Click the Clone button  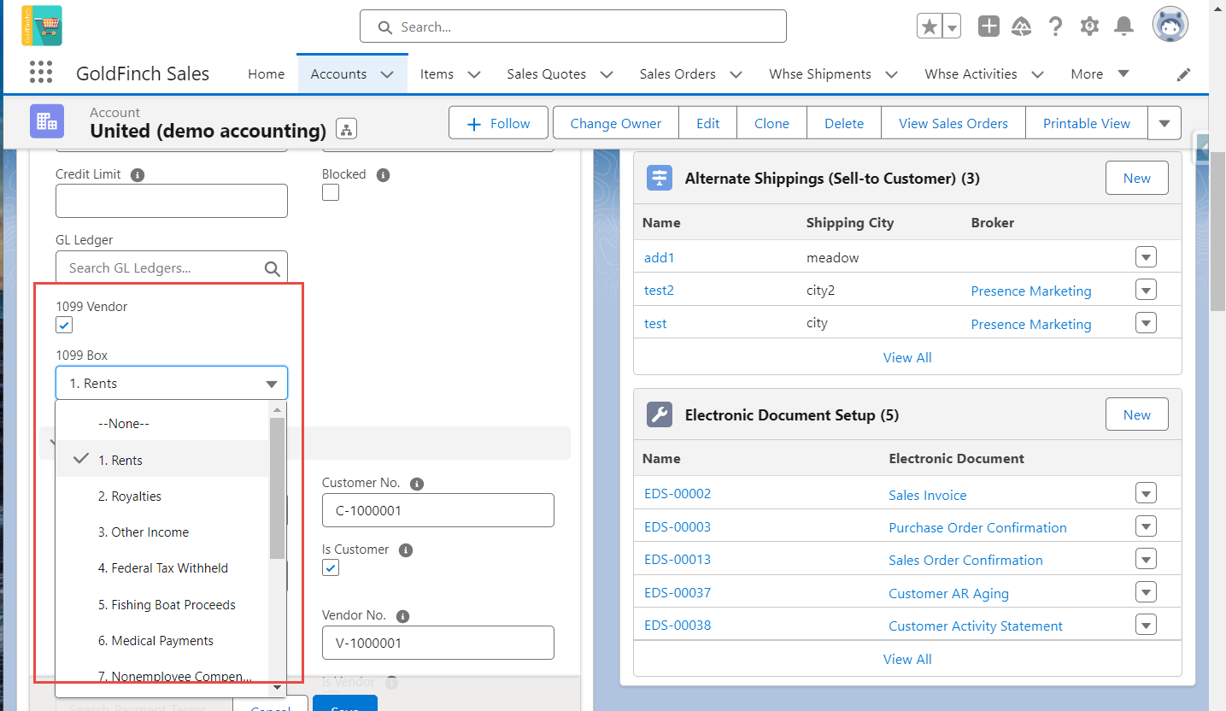[x=771, y=123]
